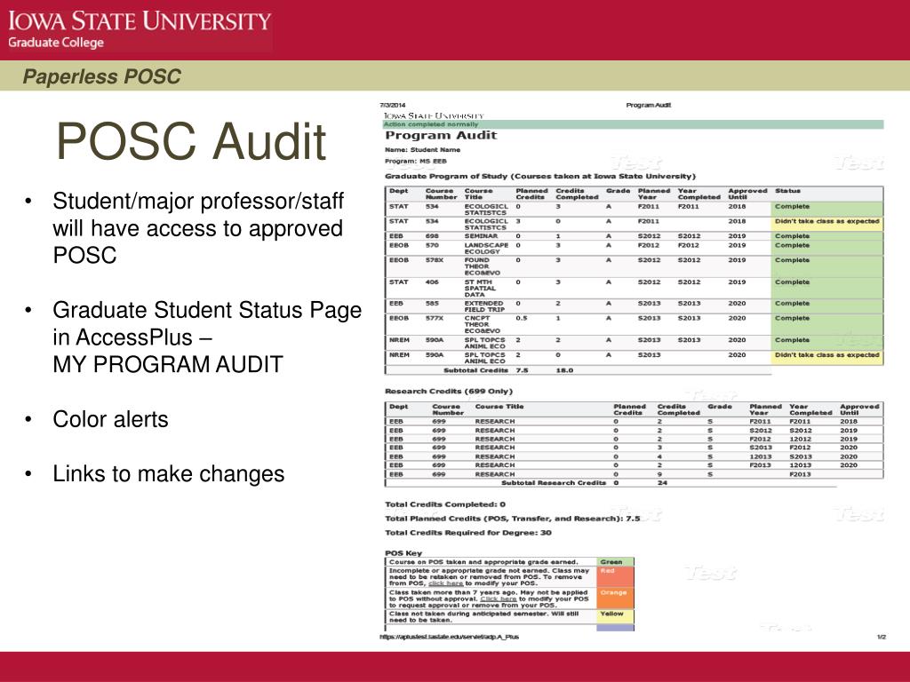This screenshot has width=910, height=682.
Task: Select the 'Name: Student Name' line
Action: (422, 149)
